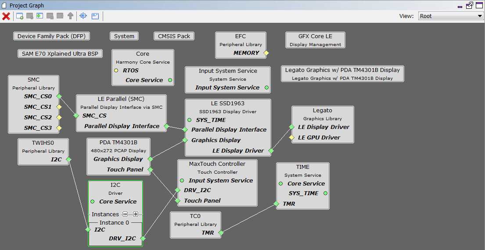Click the Core Service circle on I2C Driver
The width and height of the screenshot is (485, 250).
click(92, 201)
